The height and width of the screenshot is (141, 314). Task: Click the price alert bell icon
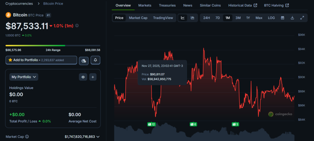click(95, 60)
